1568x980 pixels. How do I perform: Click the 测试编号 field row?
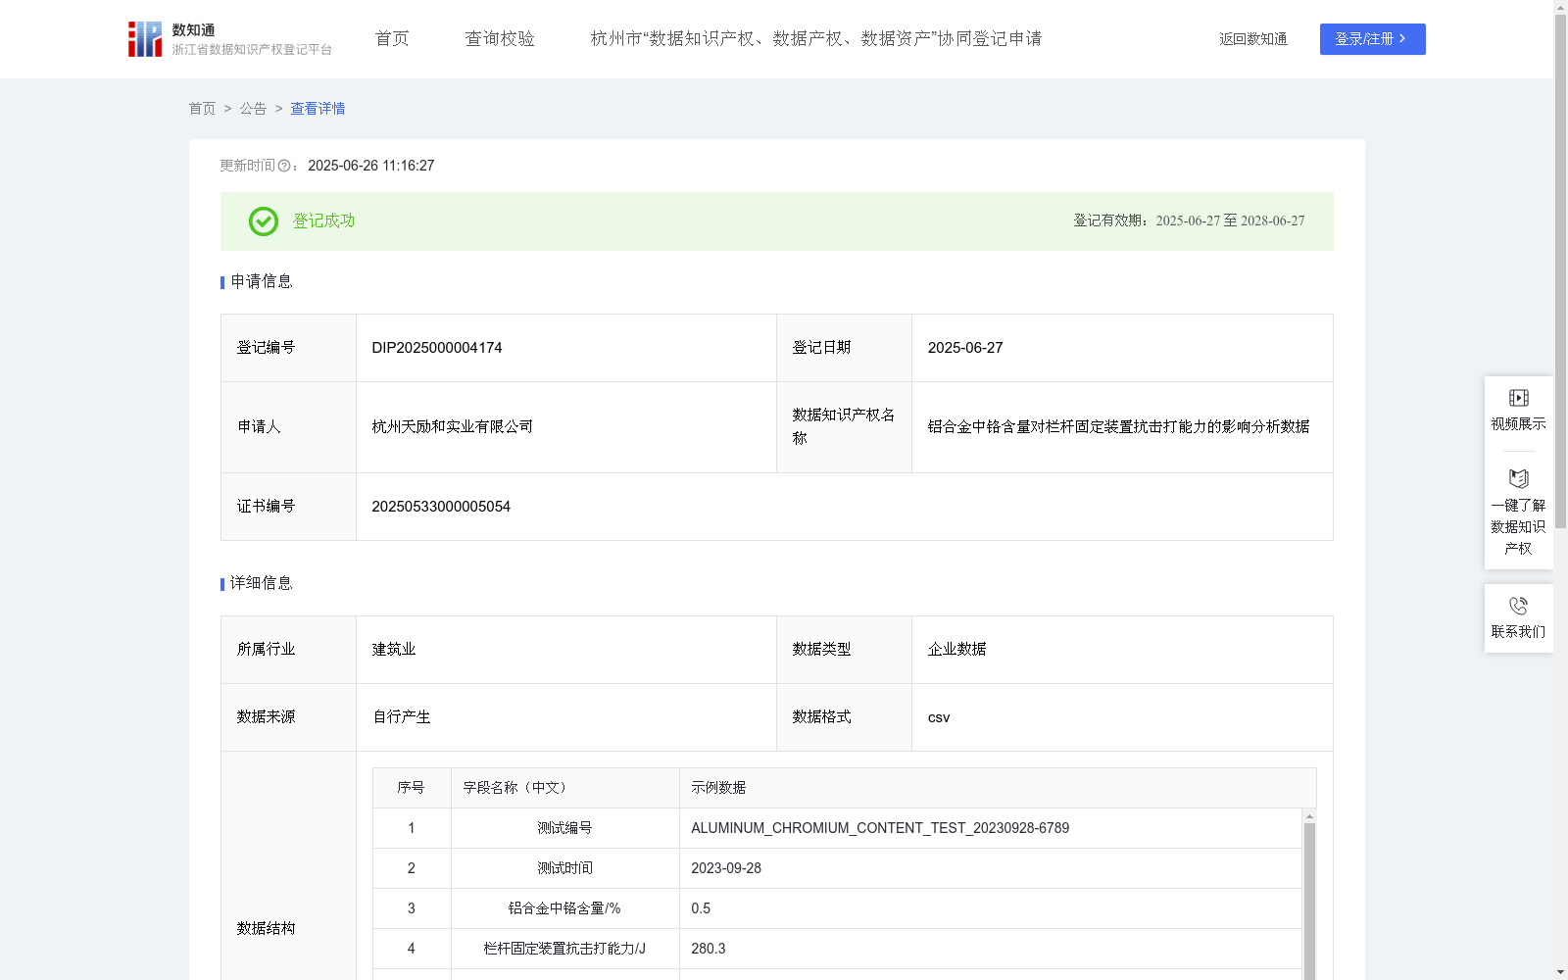(x=838, y=828)
